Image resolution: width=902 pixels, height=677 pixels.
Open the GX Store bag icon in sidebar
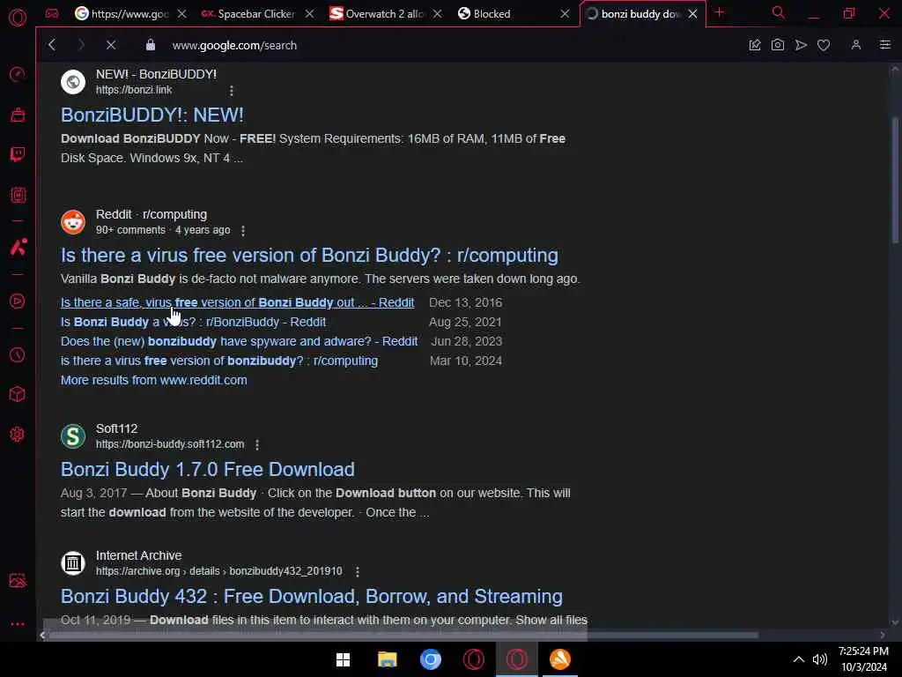18,115
